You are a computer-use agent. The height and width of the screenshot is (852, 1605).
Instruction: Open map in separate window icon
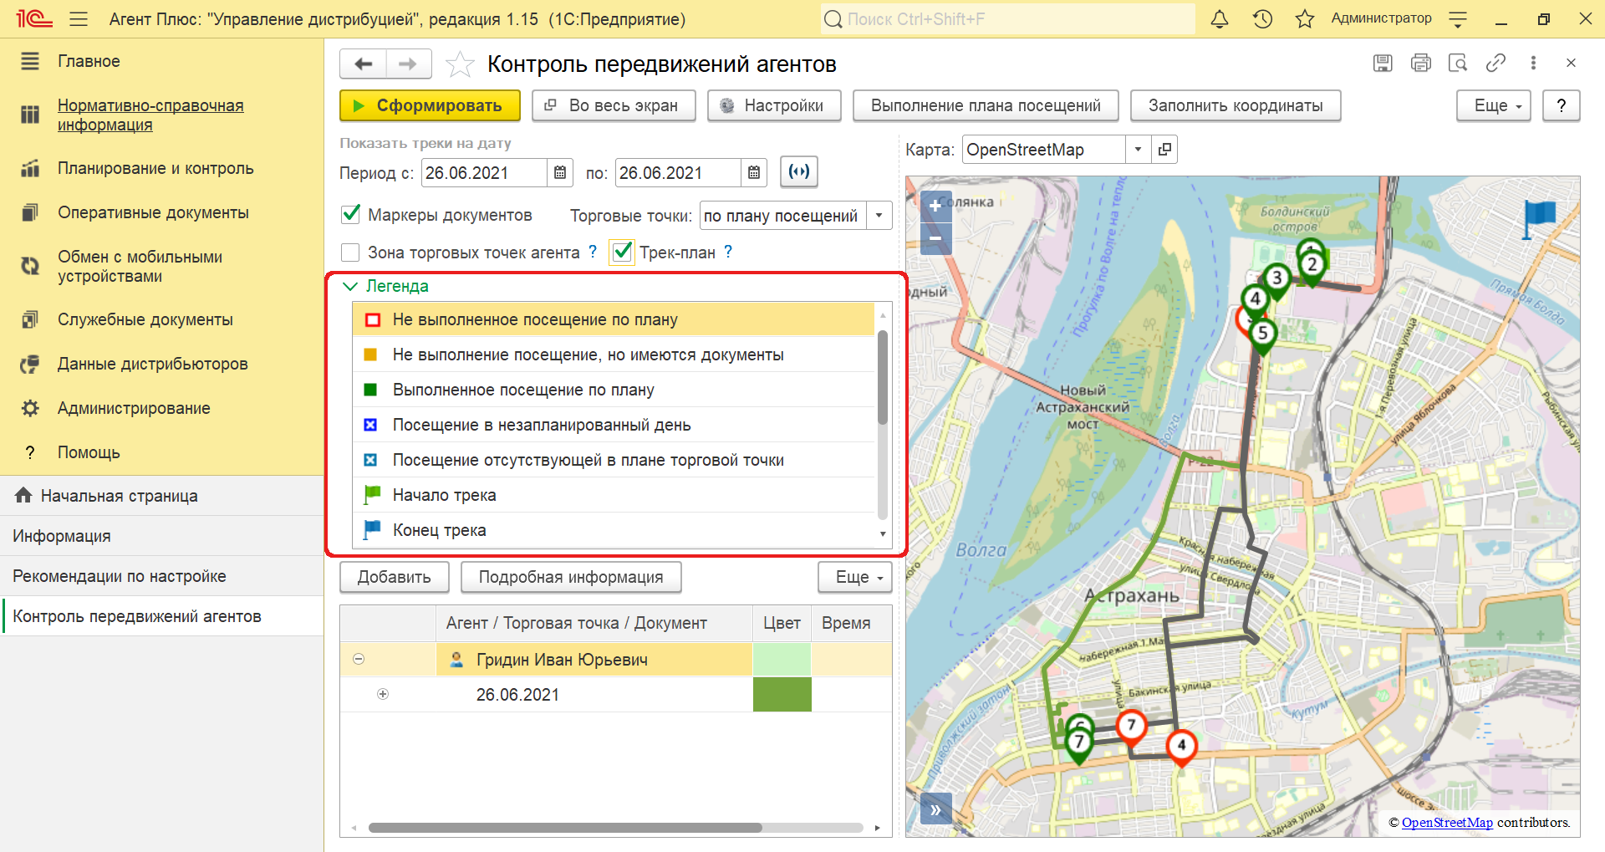click(1164, 150)
